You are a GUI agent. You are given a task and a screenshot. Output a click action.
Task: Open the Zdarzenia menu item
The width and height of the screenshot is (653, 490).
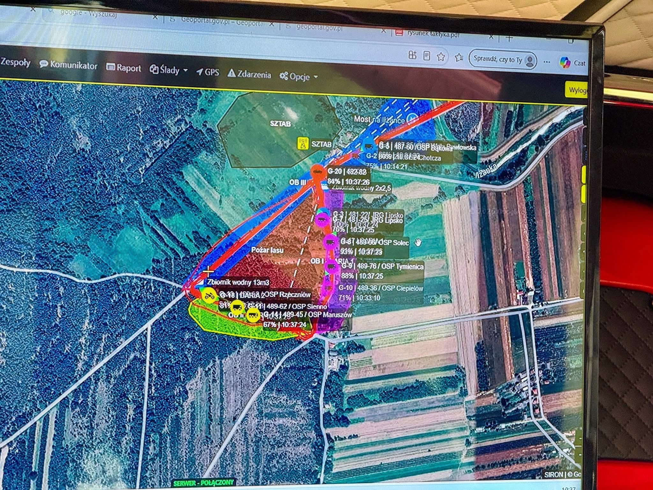[x=249, y=74]
